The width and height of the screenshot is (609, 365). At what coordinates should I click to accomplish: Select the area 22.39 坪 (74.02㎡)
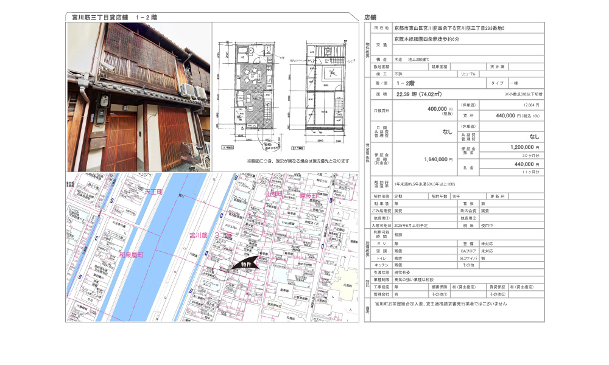point(419,94)
